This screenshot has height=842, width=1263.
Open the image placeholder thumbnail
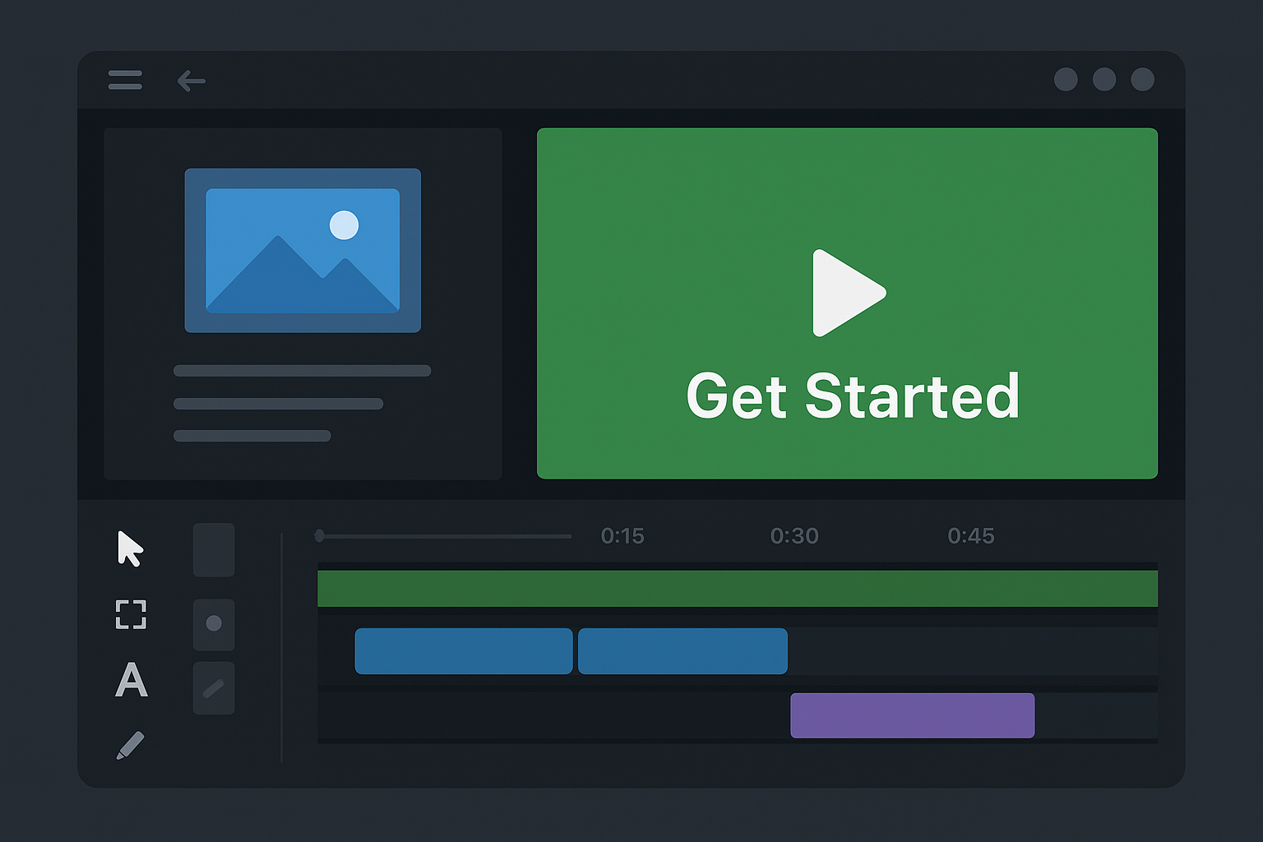tap(303, 250)
